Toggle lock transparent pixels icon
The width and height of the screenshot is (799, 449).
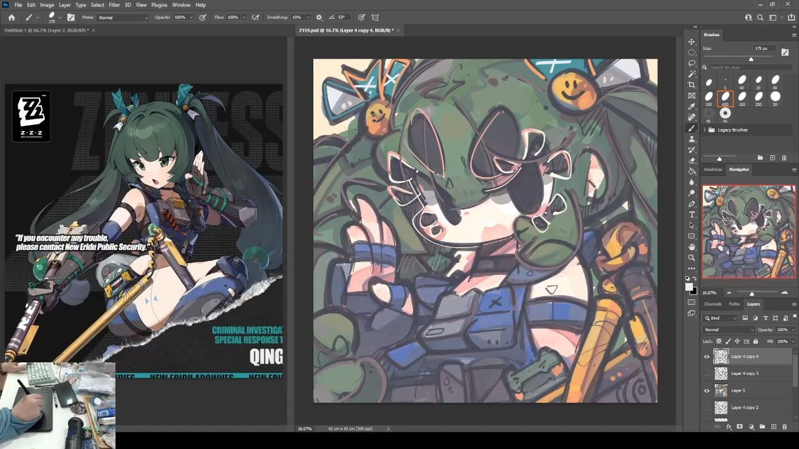coord(719,341)
